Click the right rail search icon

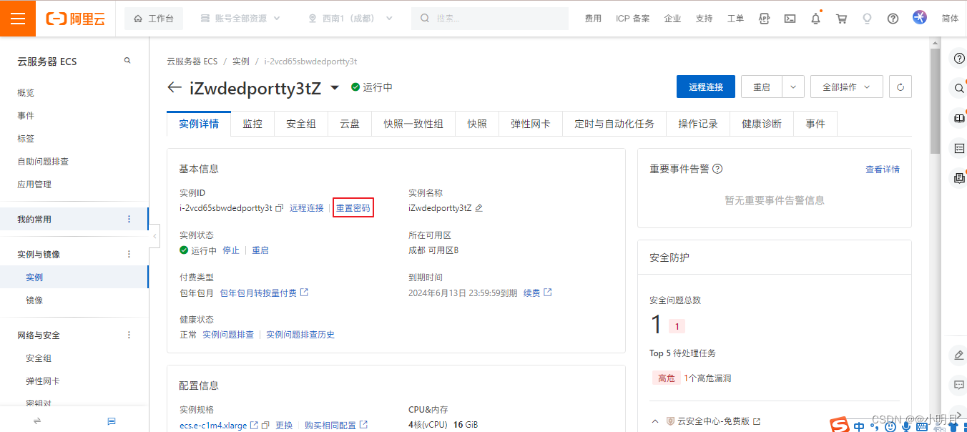(959, 88)
